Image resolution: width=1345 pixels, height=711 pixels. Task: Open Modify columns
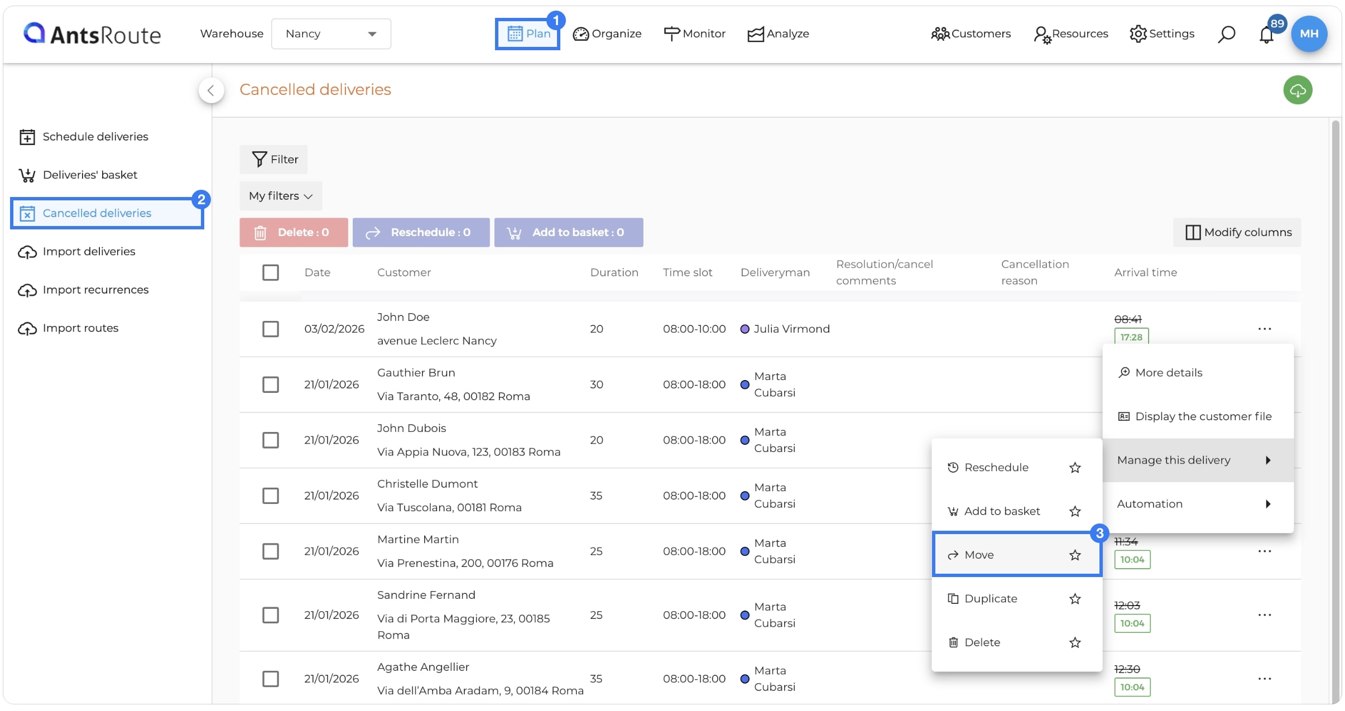(x=1237, y=233)
